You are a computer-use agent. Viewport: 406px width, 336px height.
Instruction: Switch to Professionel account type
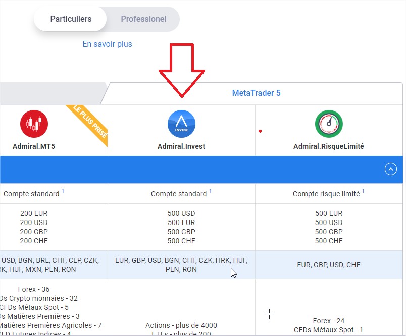(143, 19)
